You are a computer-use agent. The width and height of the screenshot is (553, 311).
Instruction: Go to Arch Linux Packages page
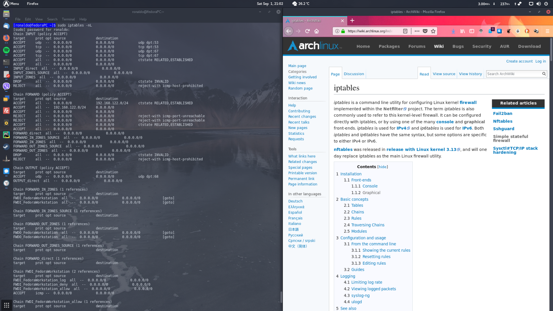coord(389,46)
